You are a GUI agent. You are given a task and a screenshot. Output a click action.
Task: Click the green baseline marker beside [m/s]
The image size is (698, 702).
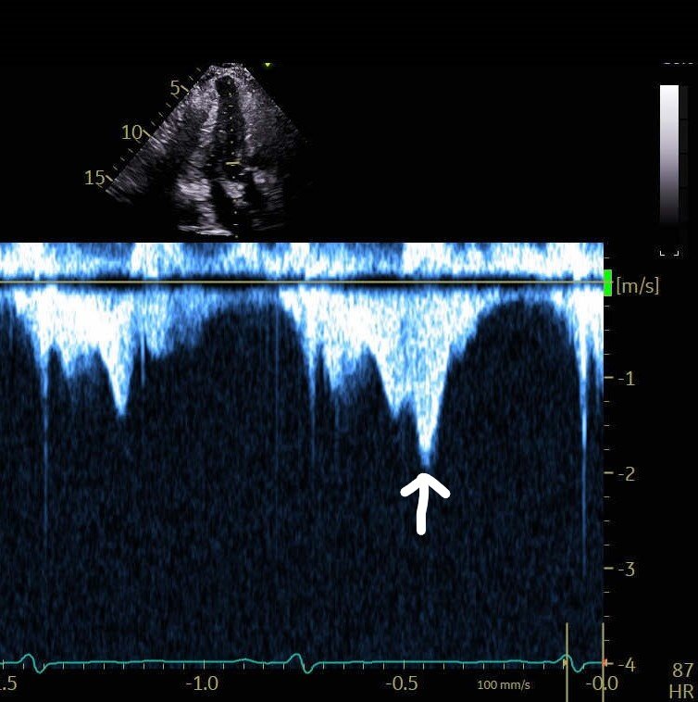click(607, 282)
